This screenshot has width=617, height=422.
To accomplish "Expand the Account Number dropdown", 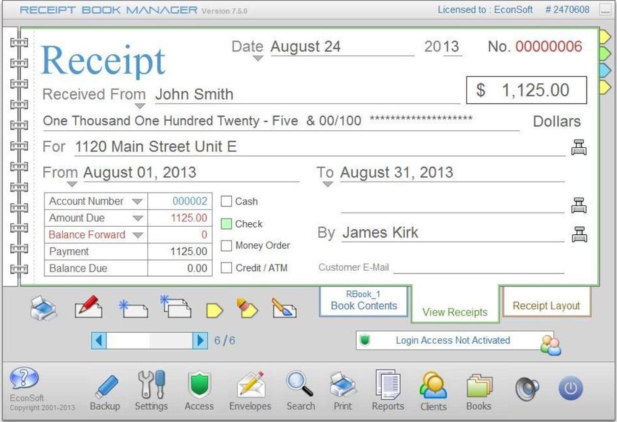I will click(137, 202).
